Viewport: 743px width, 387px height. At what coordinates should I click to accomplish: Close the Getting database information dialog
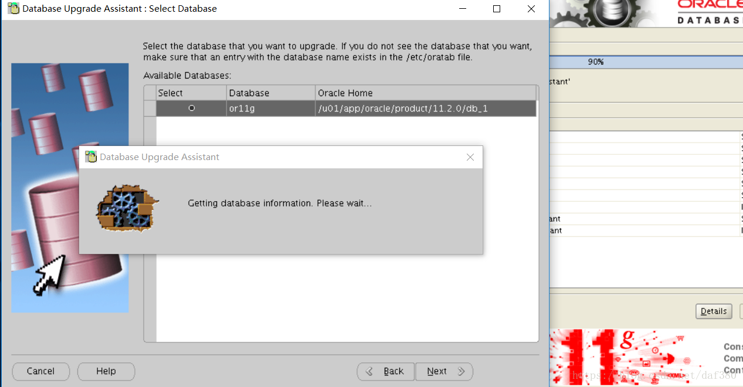pos(470,157)
